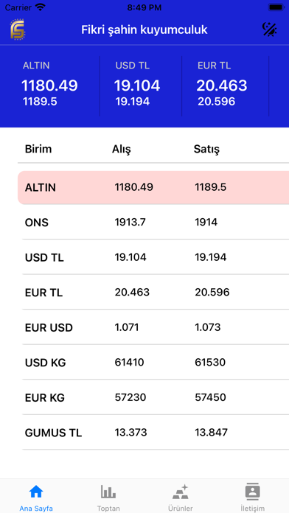Select the EUR USD row
The height and width of the screenshot is (513, 289).
156,327
